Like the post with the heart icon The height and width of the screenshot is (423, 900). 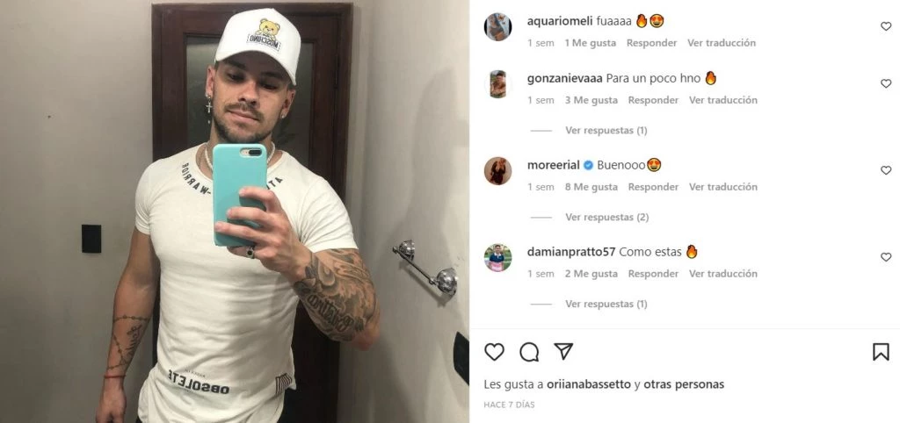494,352
